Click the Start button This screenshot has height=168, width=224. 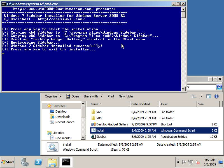8,162
